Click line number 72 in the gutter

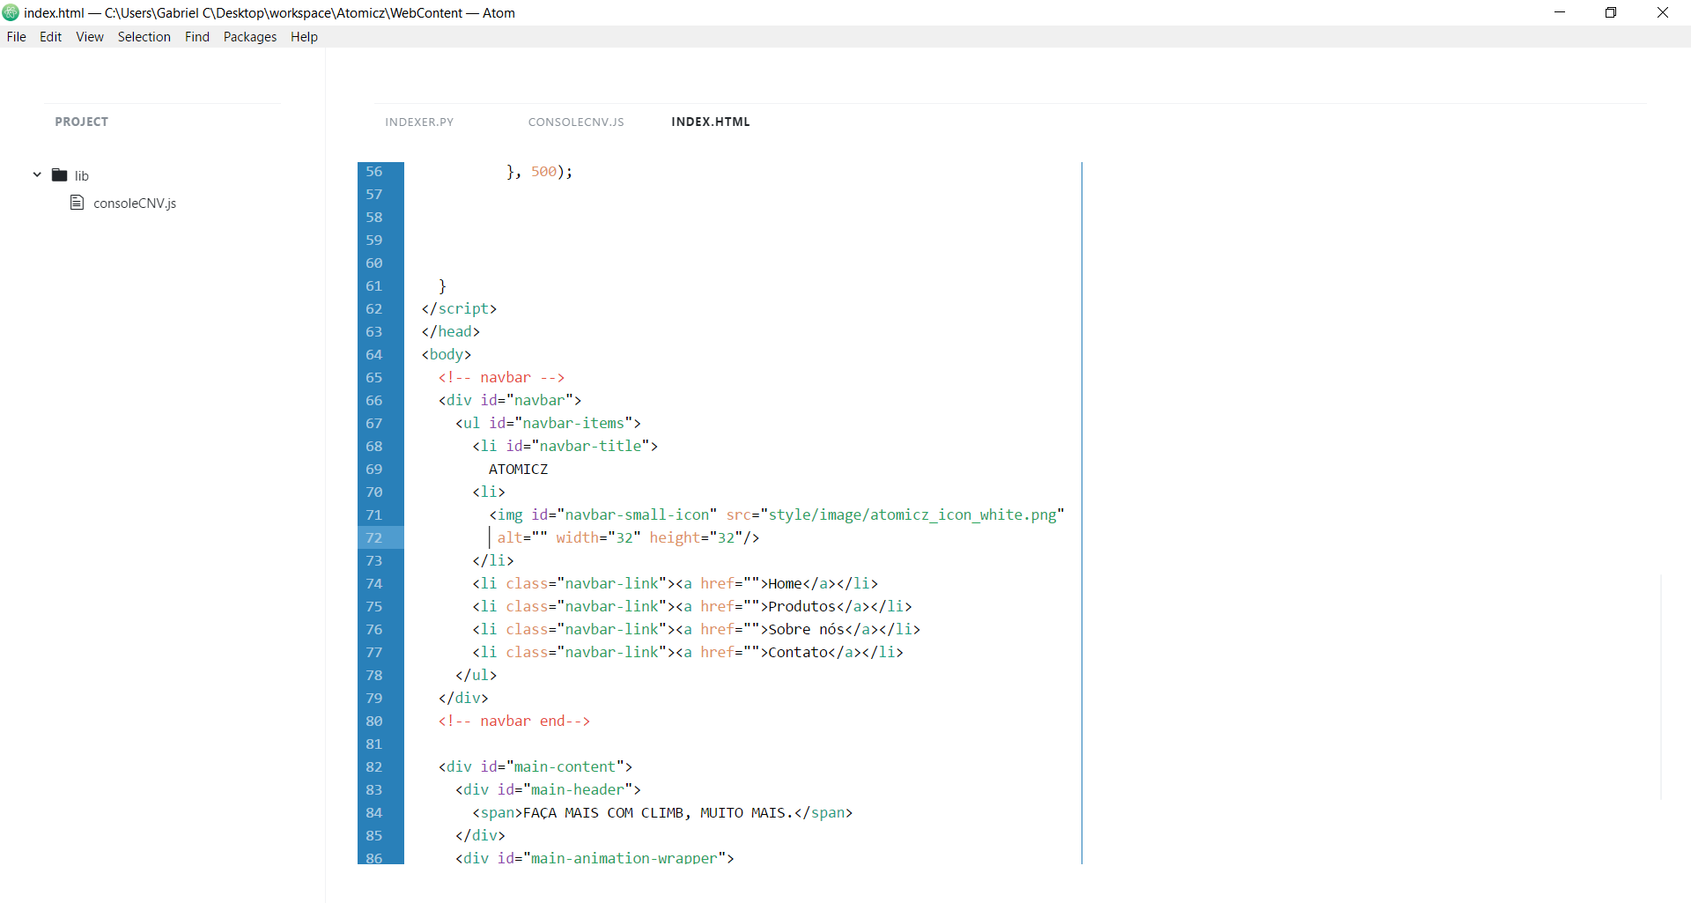[374, 538]
